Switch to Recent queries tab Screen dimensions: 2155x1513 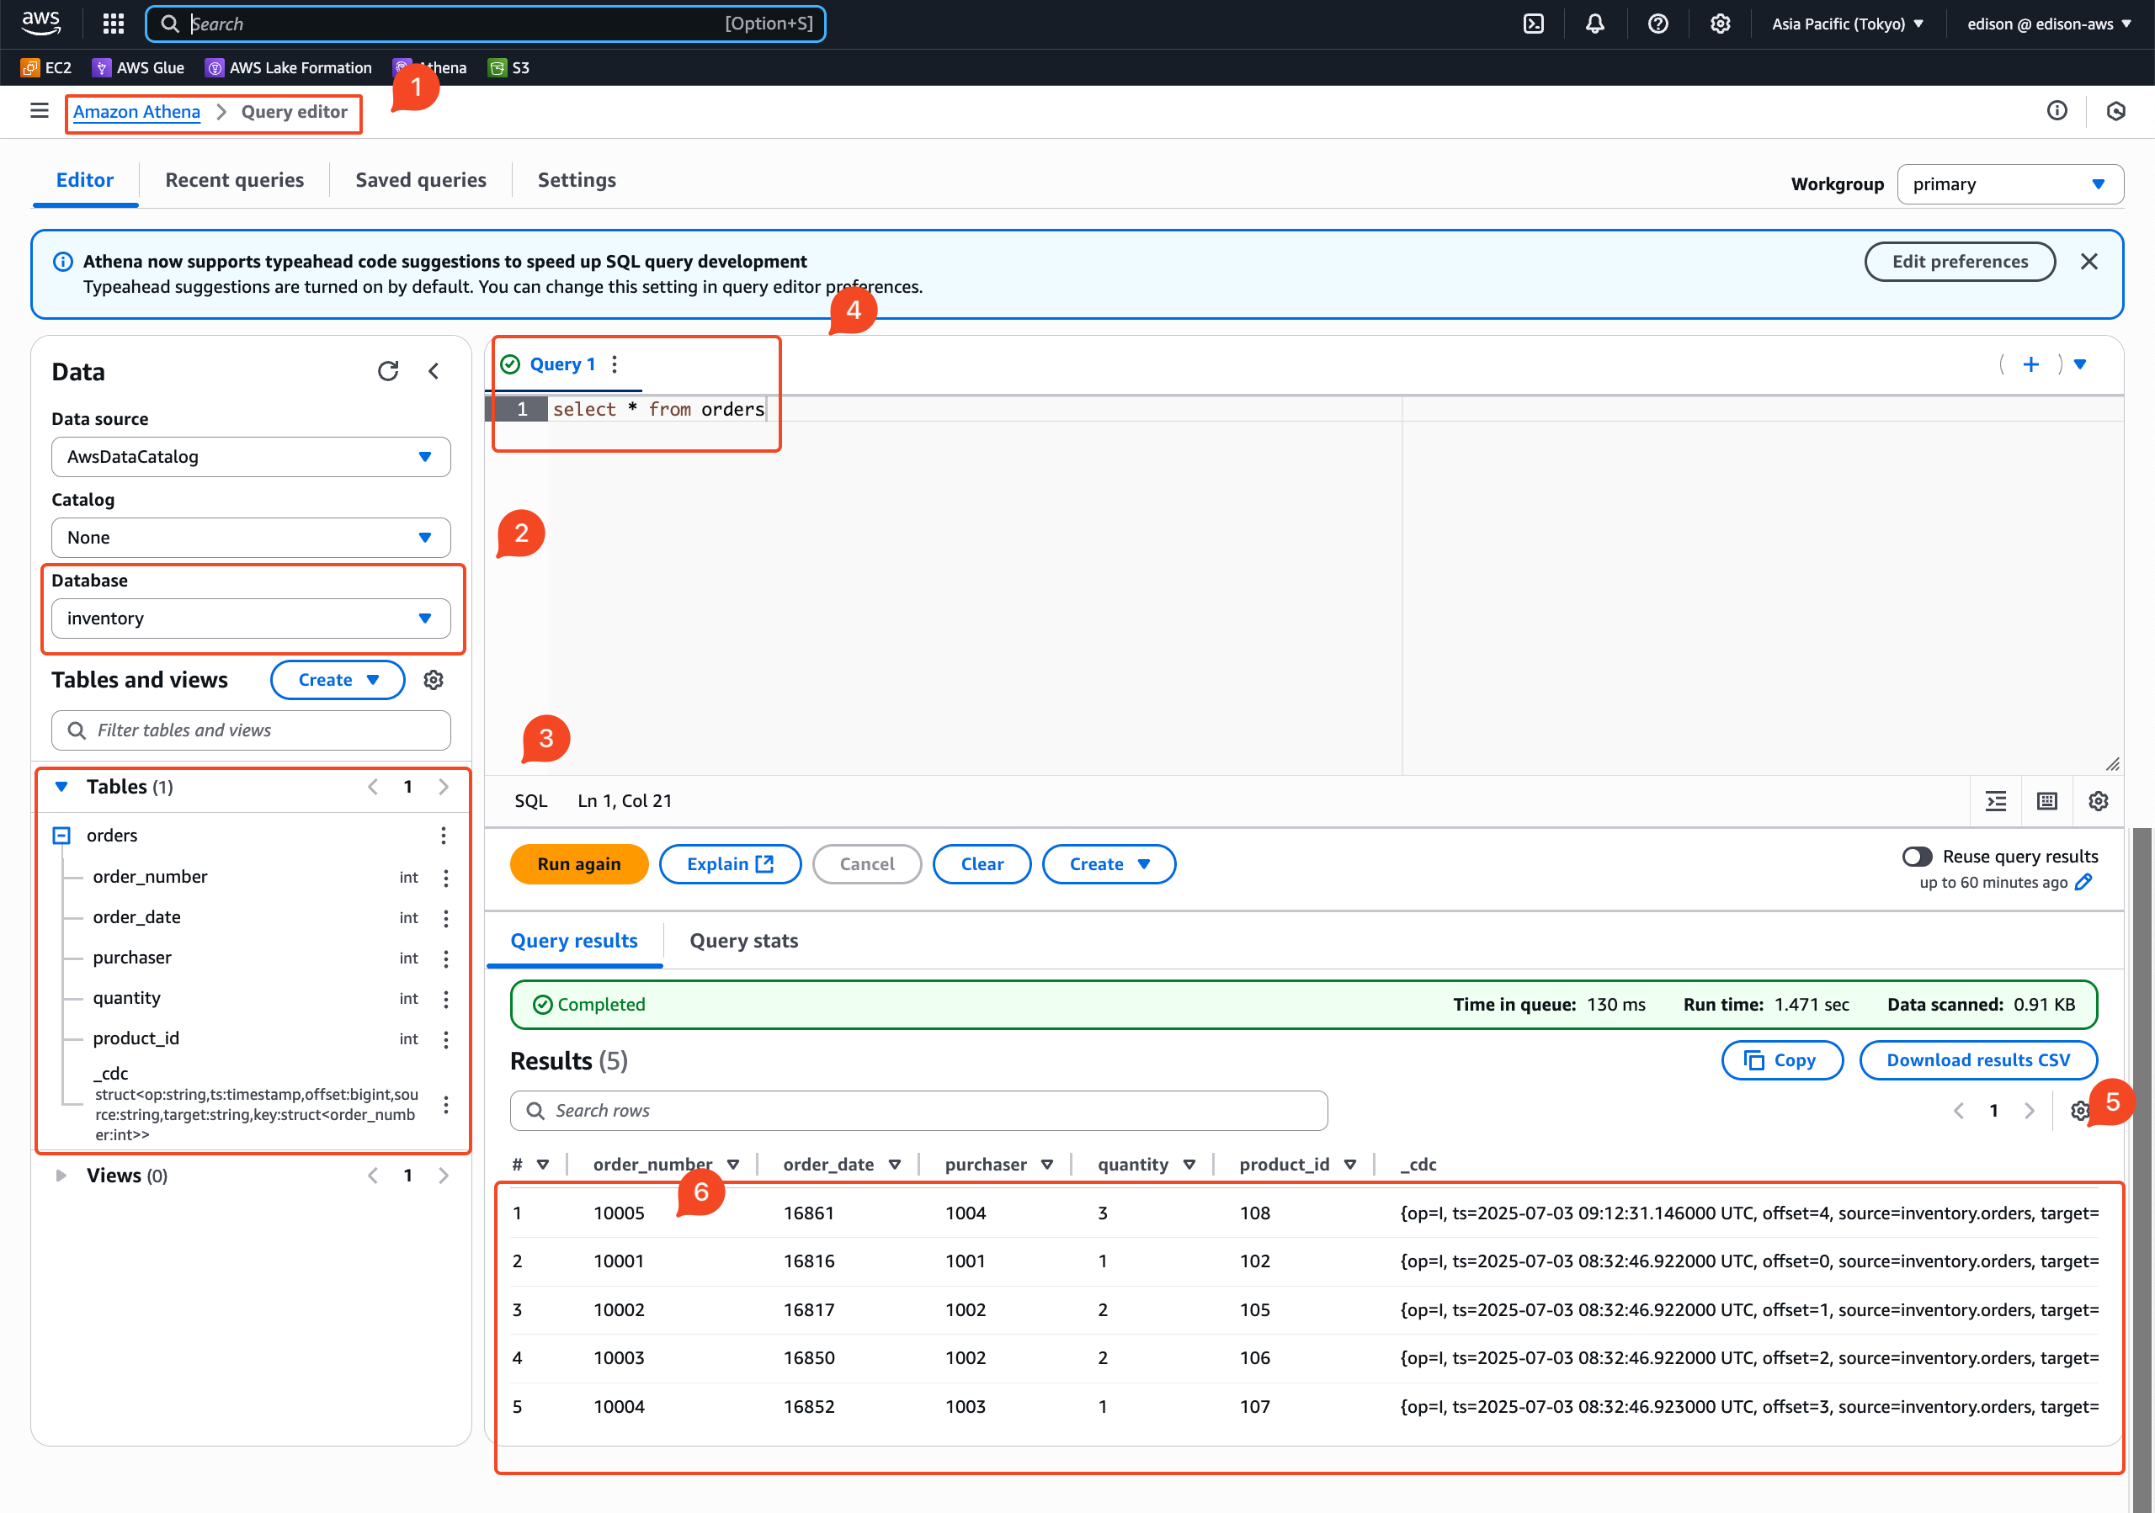coord(235,179)
